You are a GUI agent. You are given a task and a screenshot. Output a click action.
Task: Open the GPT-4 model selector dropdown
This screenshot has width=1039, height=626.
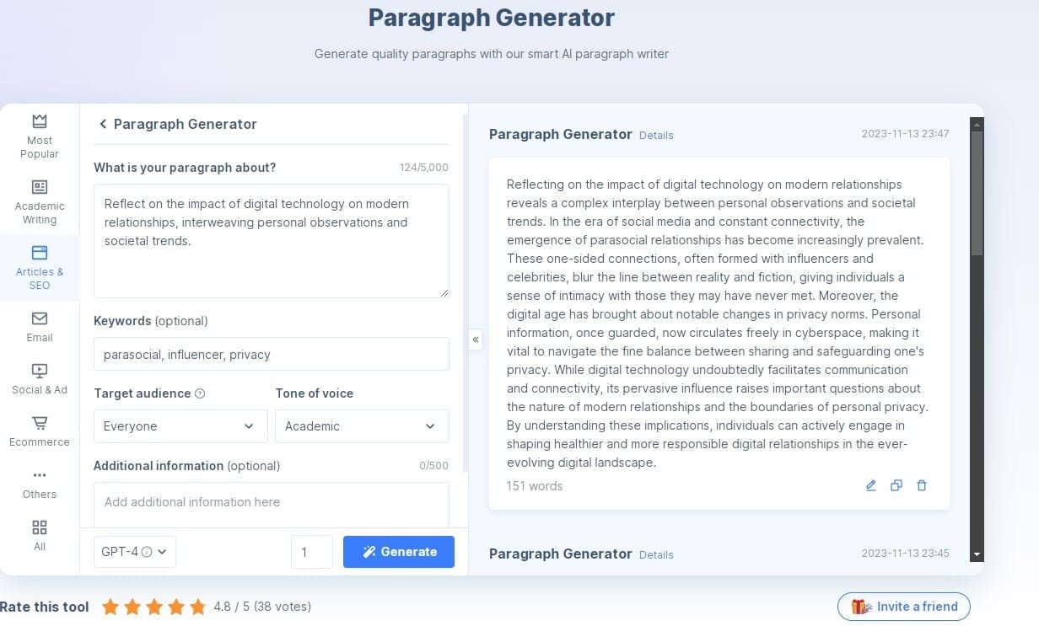pyautogui.click(x=135, y=552)
